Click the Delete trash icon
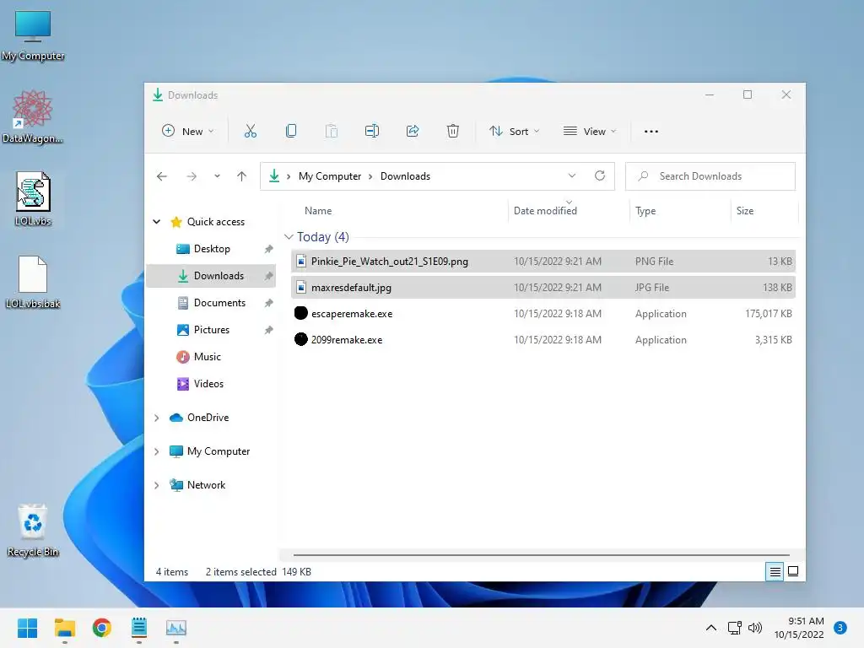864x648 pixels. pos(453,131)
